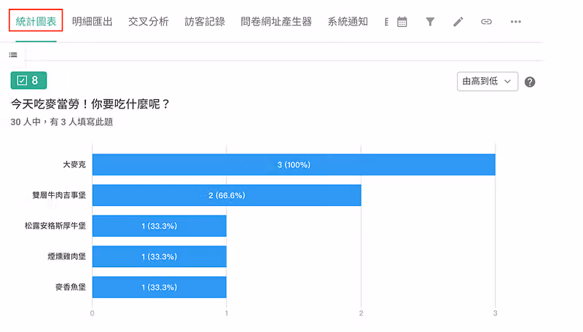Click the 松露安格斯厚牛堡 axis label
Viewport: 583px width, 332px height.
pos(55,226)
